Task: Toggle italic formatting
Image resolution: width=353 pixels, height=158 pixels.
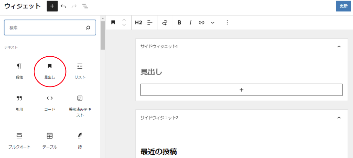Action: (x=191, y=23)
